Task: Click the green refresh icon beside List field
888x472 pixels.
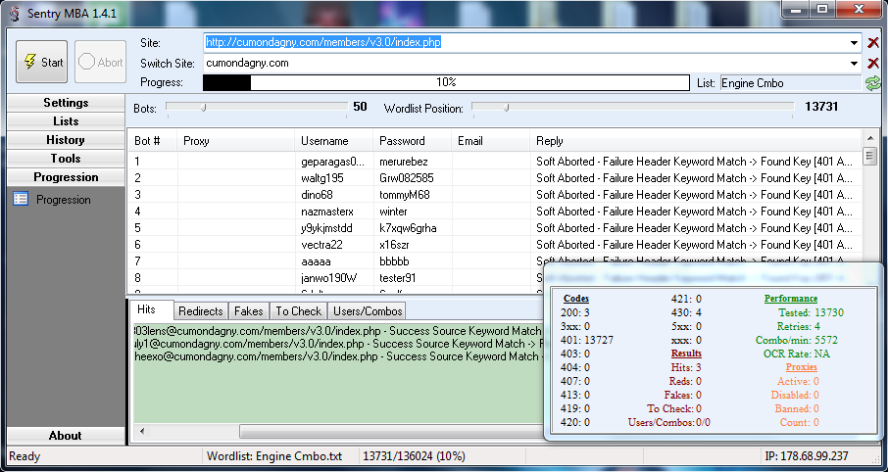Action: click(872, 83)
